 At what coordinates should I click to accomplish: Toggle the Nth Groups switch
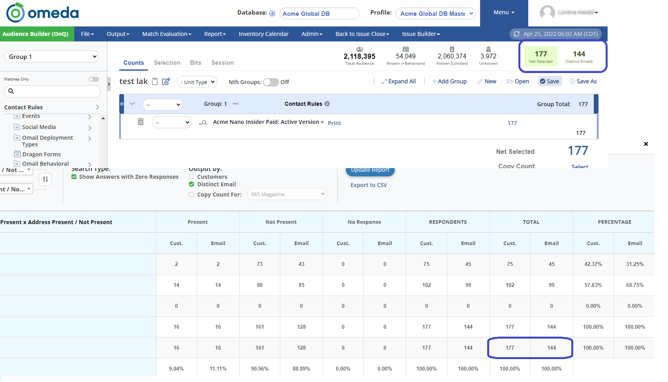(x=271, y=82)
